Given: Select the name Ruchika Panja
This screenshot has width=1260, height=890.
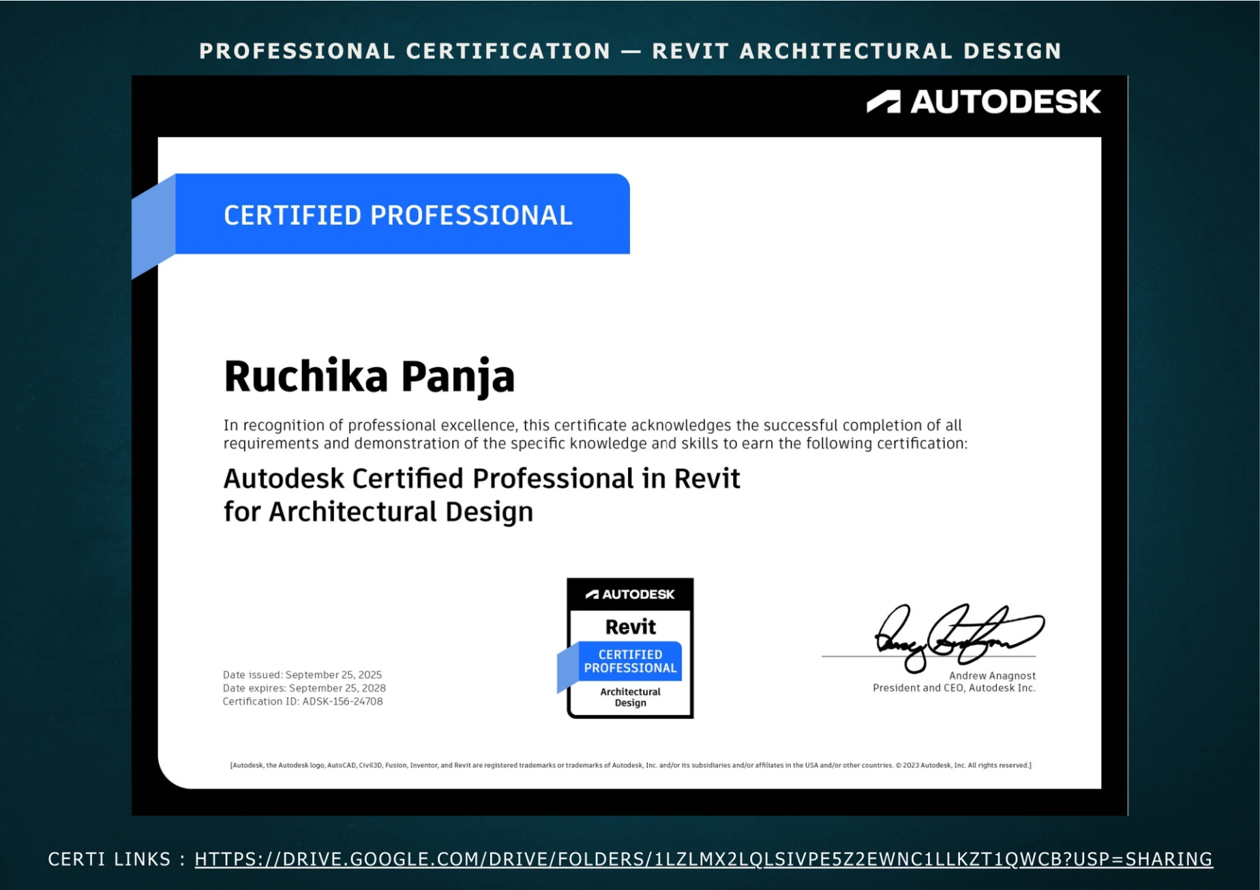Looking at the screenshot, I should point(369,376).
